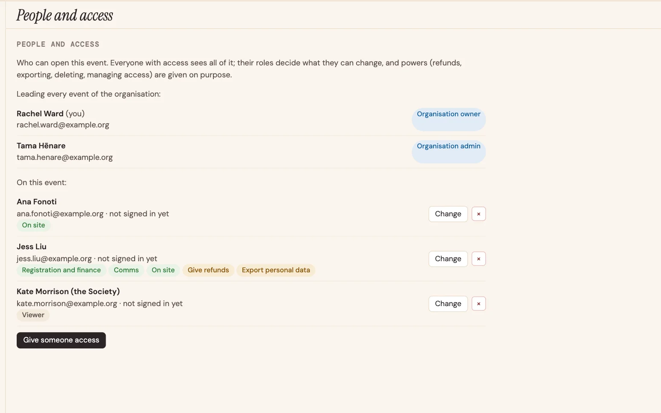The width and height of the screenshot is (661, 413).
Task: Select the name Tama Hēnare
Action: tap(41, 146)
